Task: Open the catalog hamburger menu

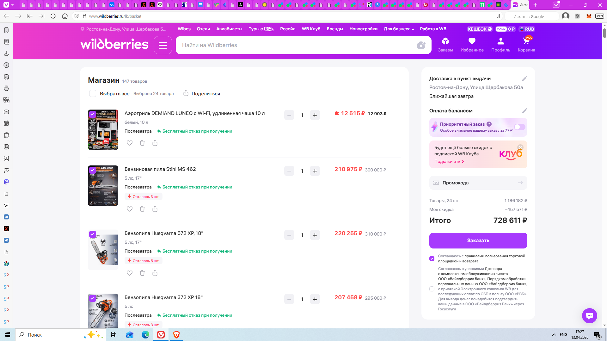Action: 163,45
